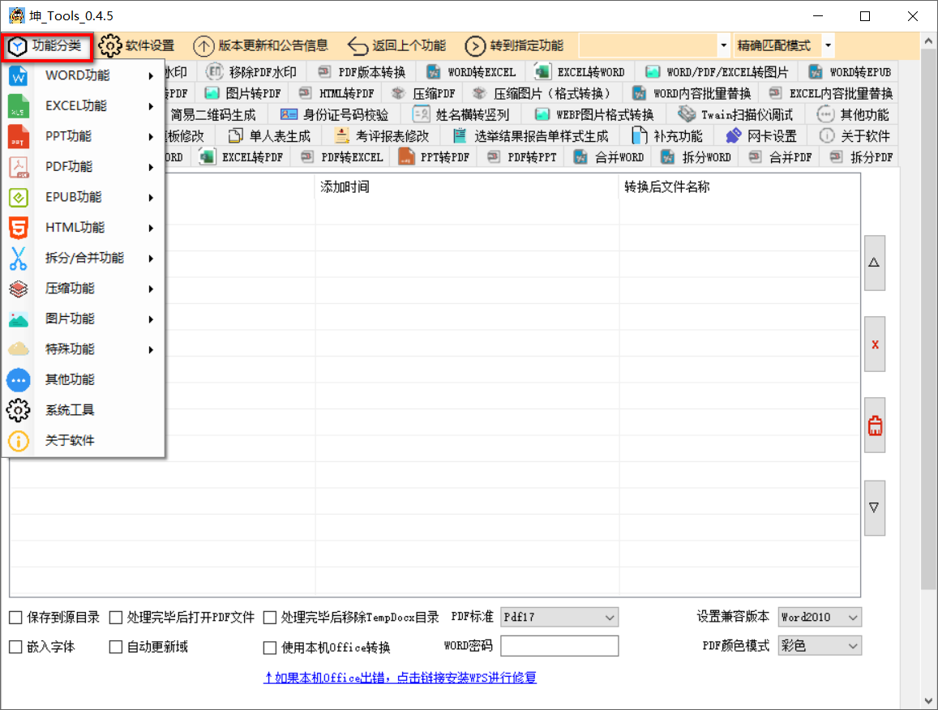Click the gear icon for 系统工具
Image resolution: width=938 pixels, height=710 pixels.
pos(19,410)
